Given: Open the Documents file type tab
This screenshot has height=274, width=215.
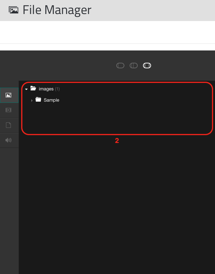Looking at the screenshot, I should [x=9, y=125].
